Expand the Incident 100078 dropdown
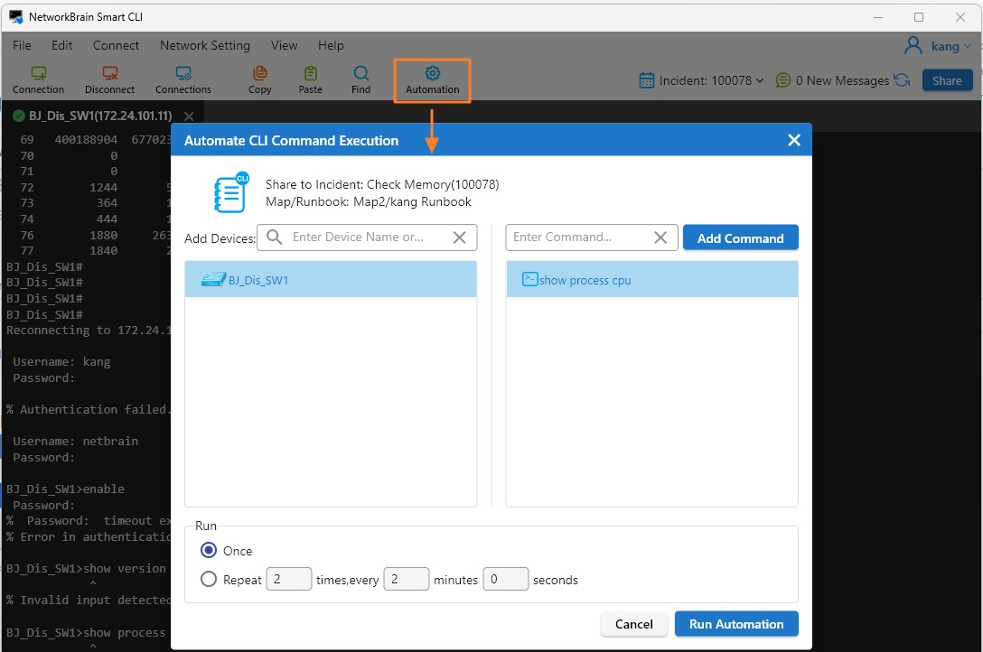This screenshot has width=983, height=652. (759, 80)
